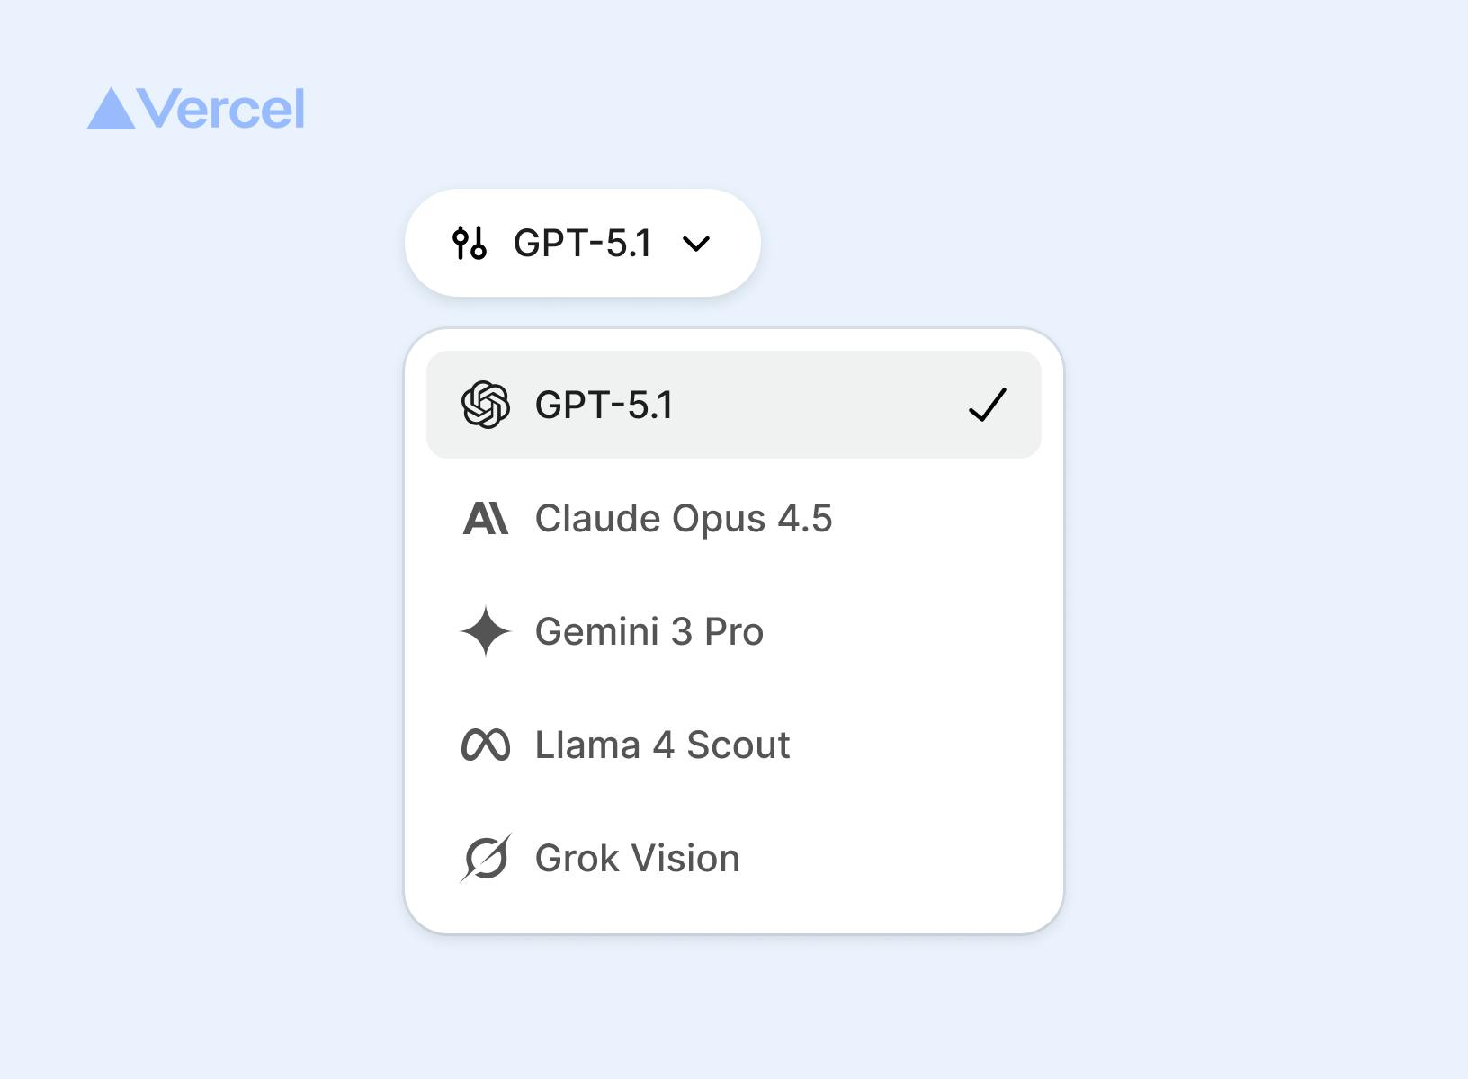This screenshot has width=1468, height=1079.
Task: Click the Meta infinity logo icon
Action: pyautogui.click(x=486, y=745)
